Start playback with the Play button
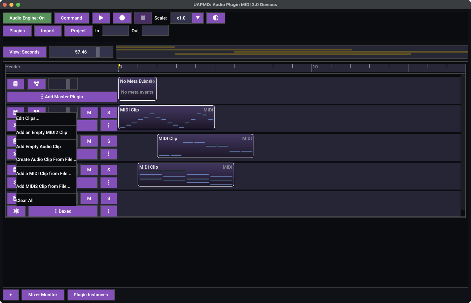 (101, 18)
